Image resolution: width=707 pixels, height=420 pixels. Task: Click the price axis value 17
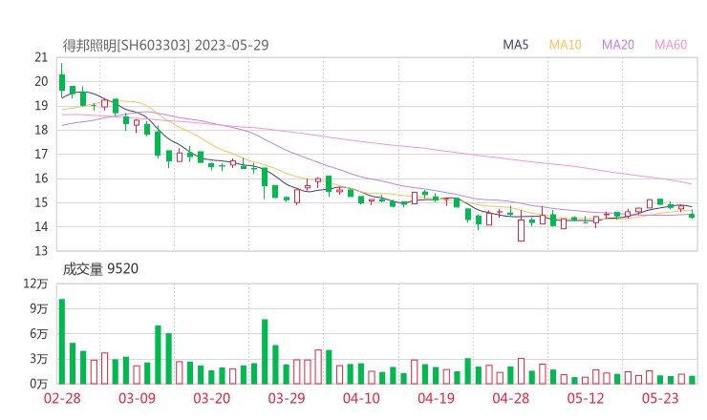(41, 154)
